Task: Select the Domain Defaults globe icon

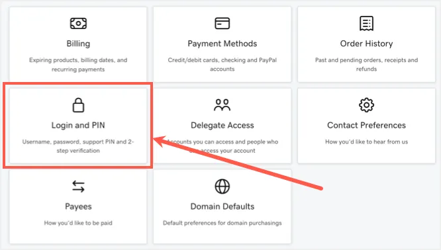Action: coord(222,187)
